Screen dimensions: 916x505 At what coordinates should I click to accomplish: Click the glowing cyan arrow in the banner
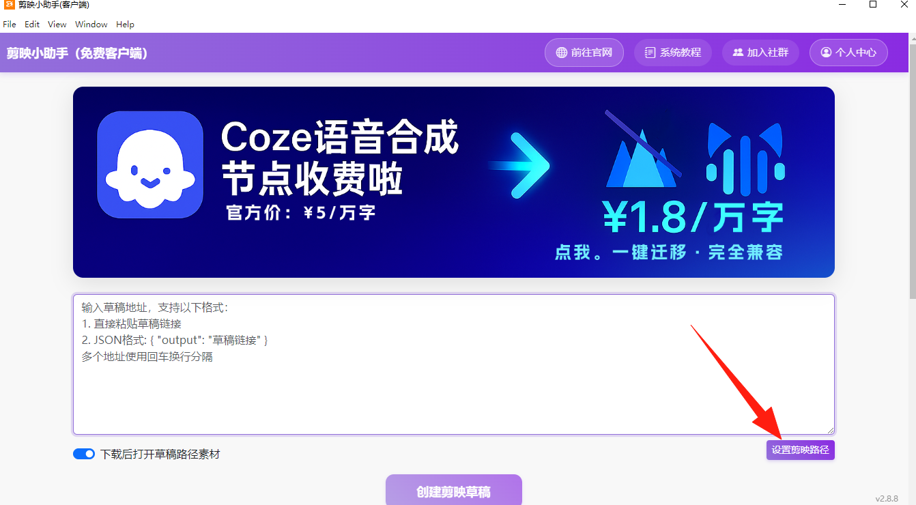click(520, 166)
